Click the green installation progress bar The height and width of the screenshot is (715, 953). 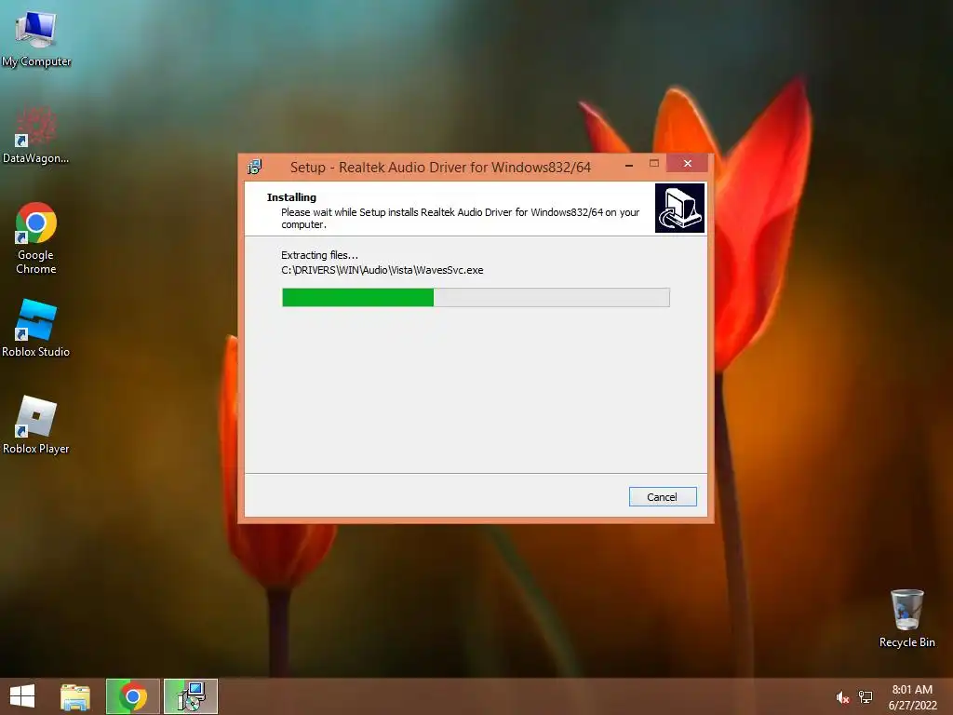(476, 297)
